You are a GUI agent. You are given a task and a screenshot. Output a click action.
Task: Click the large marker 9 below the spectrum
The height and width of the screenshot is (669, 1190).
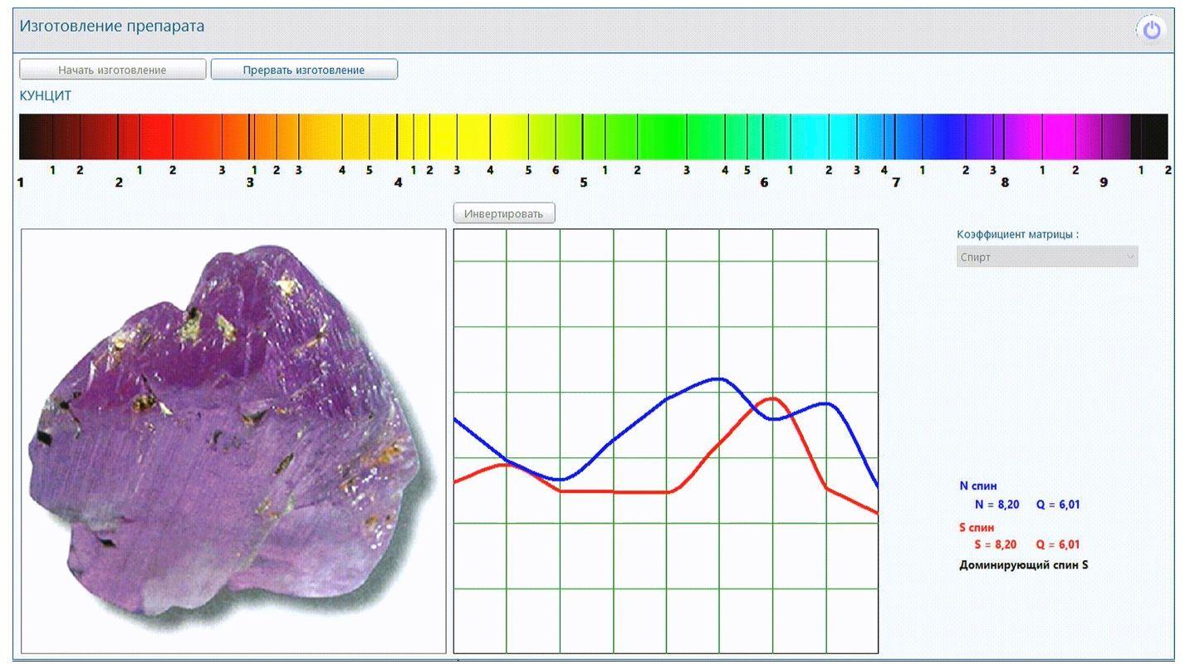coord(1104,183)
